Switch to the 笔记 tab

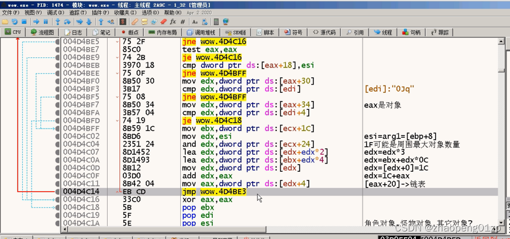click(x=102, y=32)
